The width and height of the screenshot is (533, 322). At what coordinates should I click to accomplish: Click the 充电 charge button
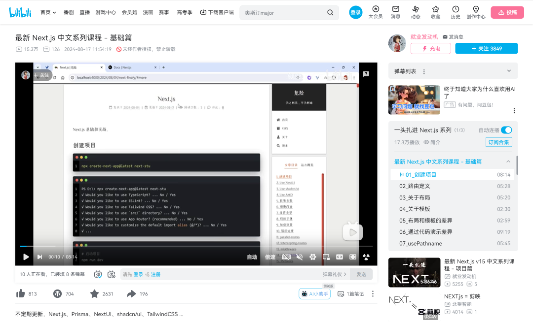click(431, 48)
